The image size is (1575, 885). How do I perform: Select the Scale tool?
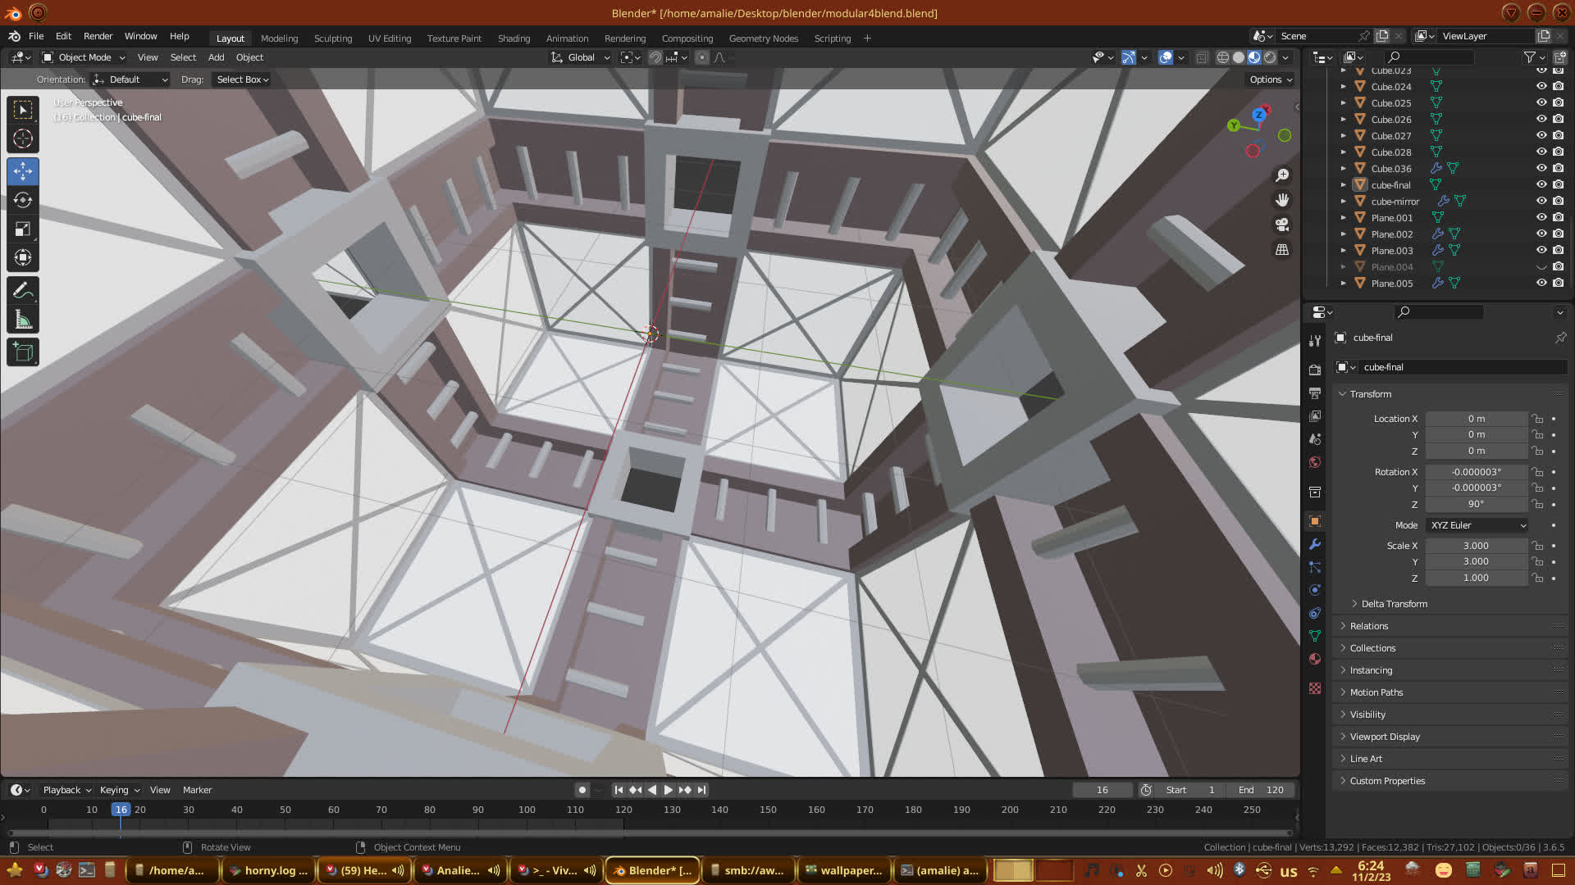[x=23, y=229]
